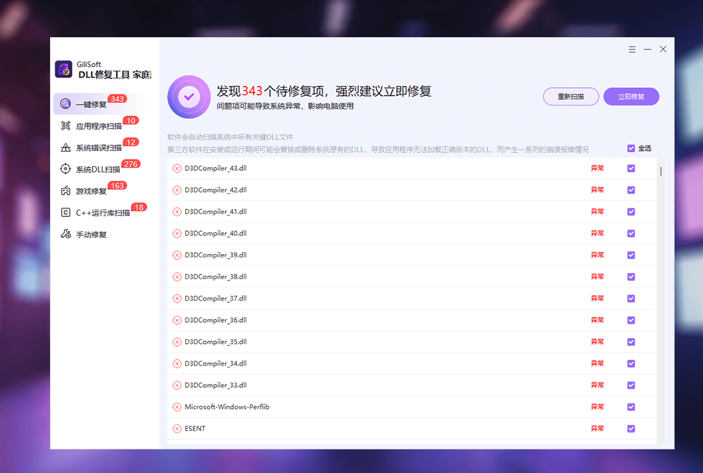The width and height of the screenshot is (703, 473).
Task: Uncheck the Microsoft-Windows-Perflib checkbox
Action: click(x=631, y=407)
